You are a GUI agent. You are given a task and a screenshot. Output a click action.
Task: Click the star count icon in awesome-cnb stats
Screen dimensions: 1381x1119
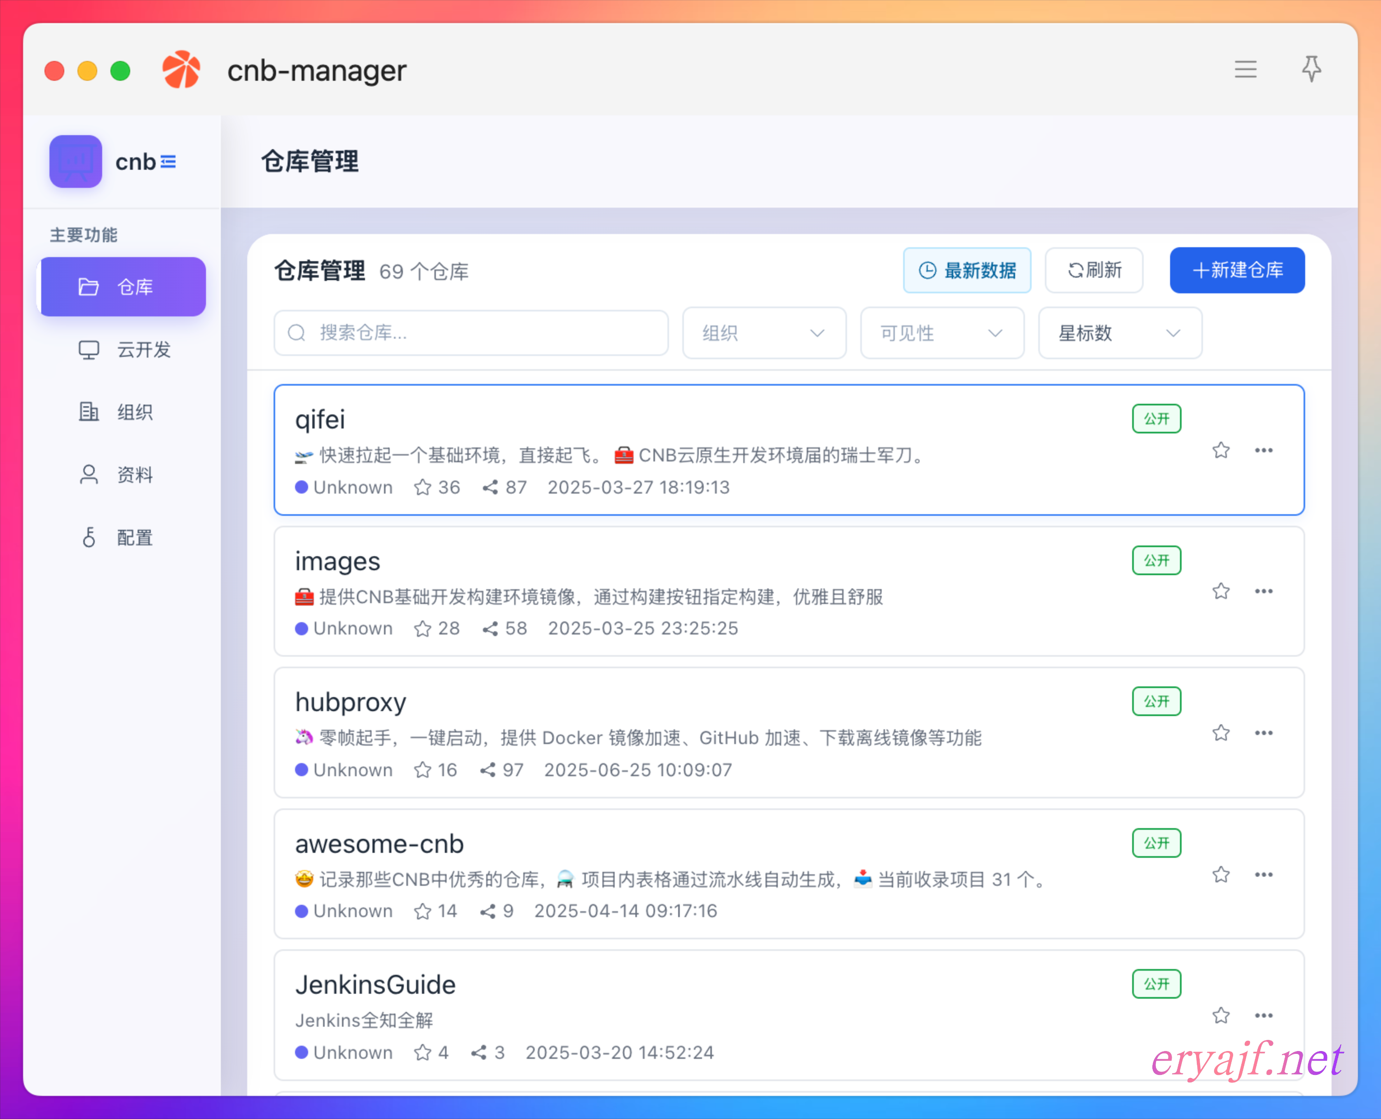point(423,911)
